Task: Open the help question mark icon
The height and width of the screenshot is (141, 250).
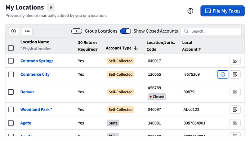Action: pyautogui.click(x=190, y=11)
